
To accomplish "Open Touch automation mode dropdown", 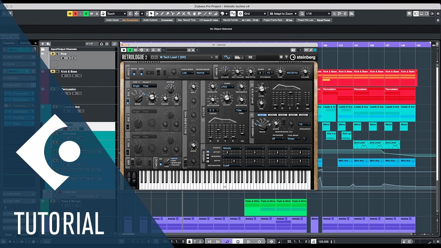I will (117, 14).
